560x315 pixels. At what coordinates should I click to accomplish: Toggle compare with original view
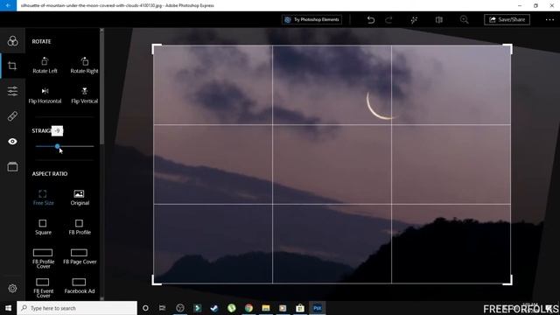[x=439, y=19]
